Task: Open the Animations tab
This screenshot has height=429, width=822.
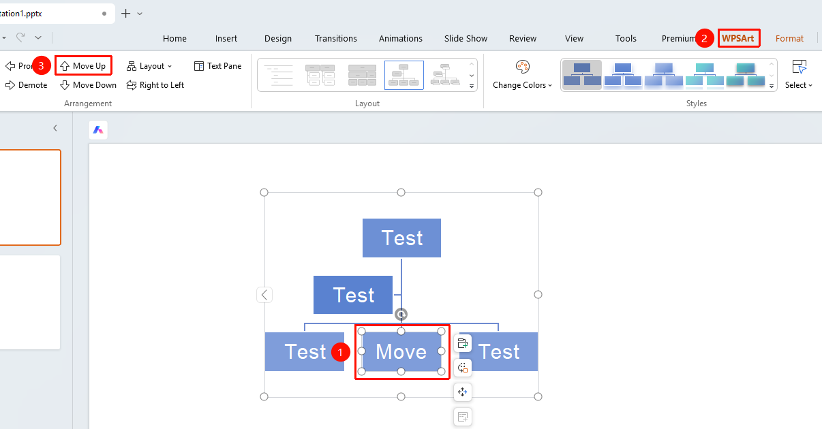Action: coord(401,38)
